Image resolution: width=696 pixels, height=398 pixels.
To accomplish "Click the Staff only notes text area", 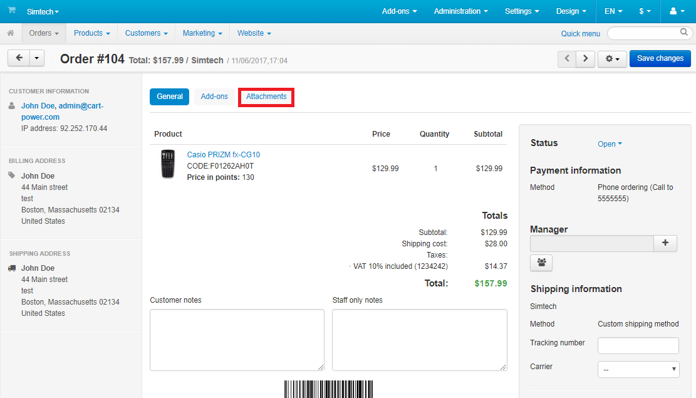I will click(419, 340).
